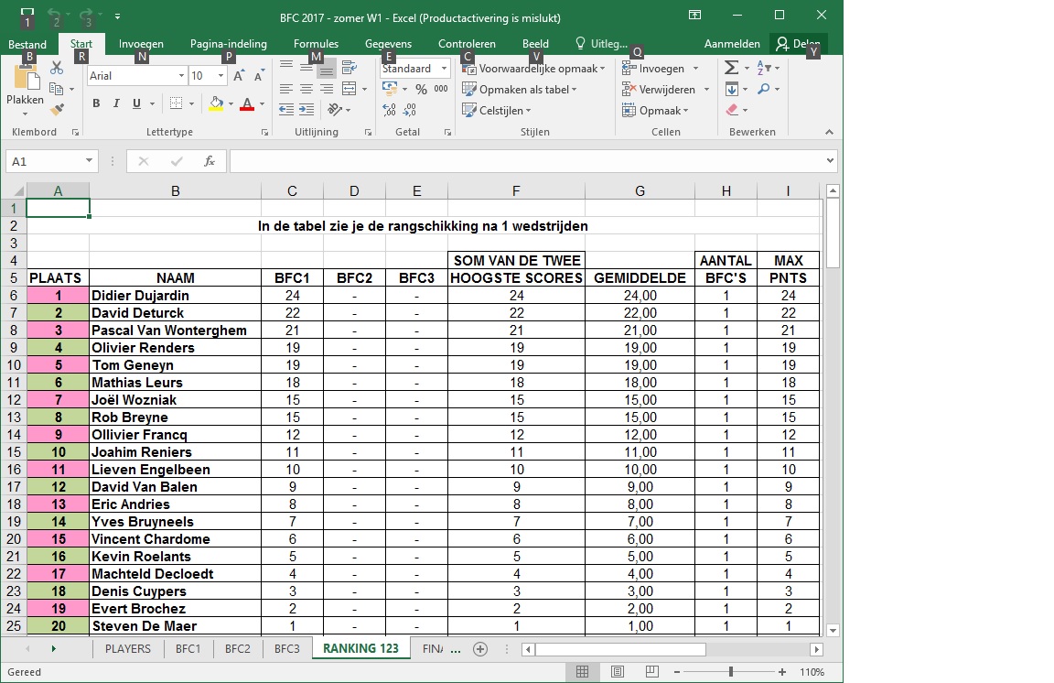This screenshot has width=1054, height=683.
Task: Click the Increase Indent icon
Action: (307, 110)
